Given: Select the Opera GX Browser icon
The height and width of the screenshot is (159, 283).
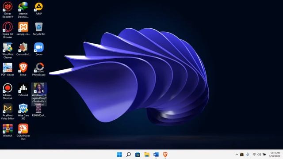Looking at the screenshot, I should [8, 30].
